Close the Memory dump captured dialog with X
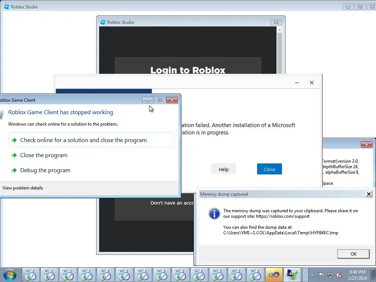376x282 pixels. coord(369,194)
